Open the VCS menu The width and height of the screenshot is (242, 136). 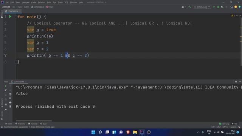pyautogui.click(x=66, y=2)
